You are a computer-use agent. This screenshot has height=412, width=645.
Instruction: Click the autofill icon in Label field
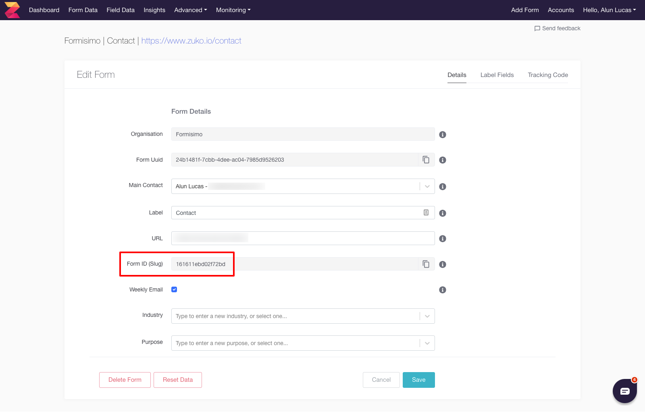point(426,212)
